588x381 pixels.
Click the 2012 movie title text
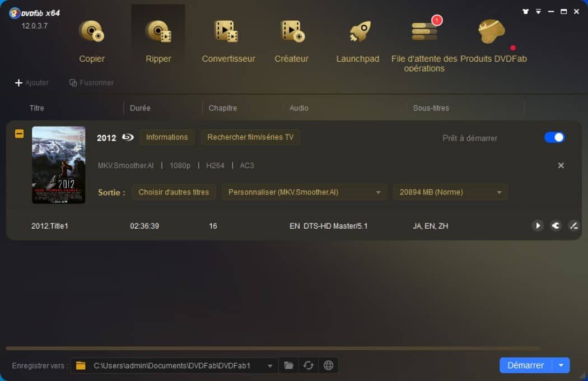tap(106, 138)
